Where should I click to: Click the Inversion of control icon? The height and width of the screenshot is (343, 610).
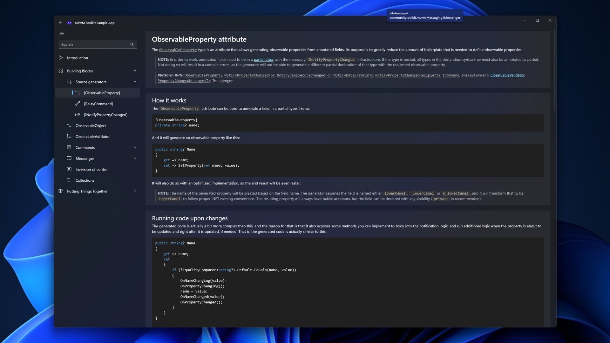[69, 169]
